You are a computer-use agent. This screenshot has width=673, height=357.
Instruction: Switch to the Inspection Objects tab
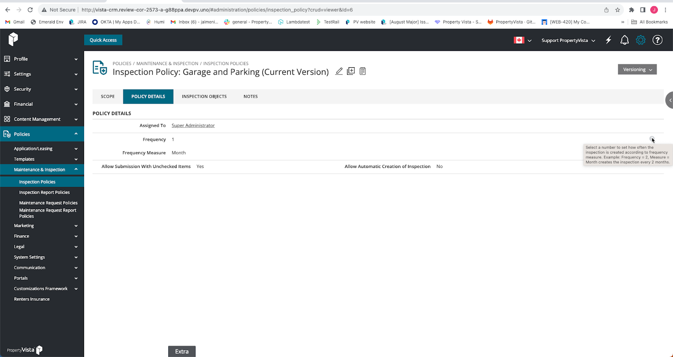[x=204, y=97]
